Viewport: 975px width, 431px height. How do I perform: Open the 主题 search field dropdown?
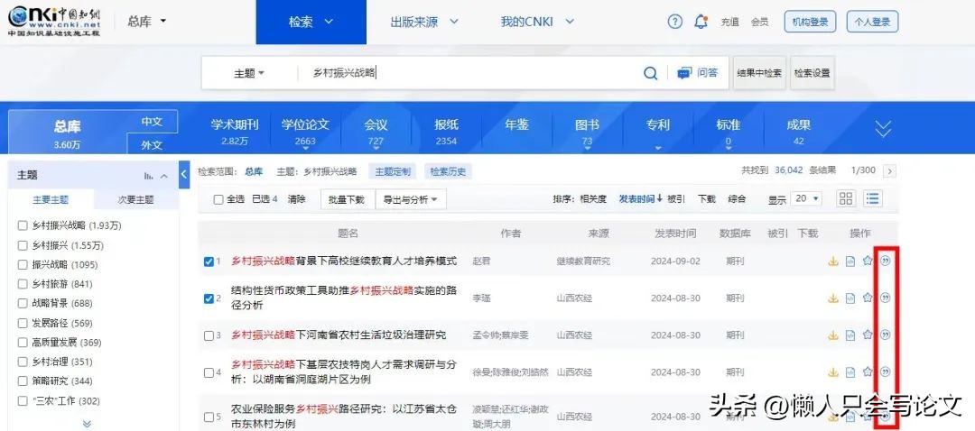tap(249, 73)
